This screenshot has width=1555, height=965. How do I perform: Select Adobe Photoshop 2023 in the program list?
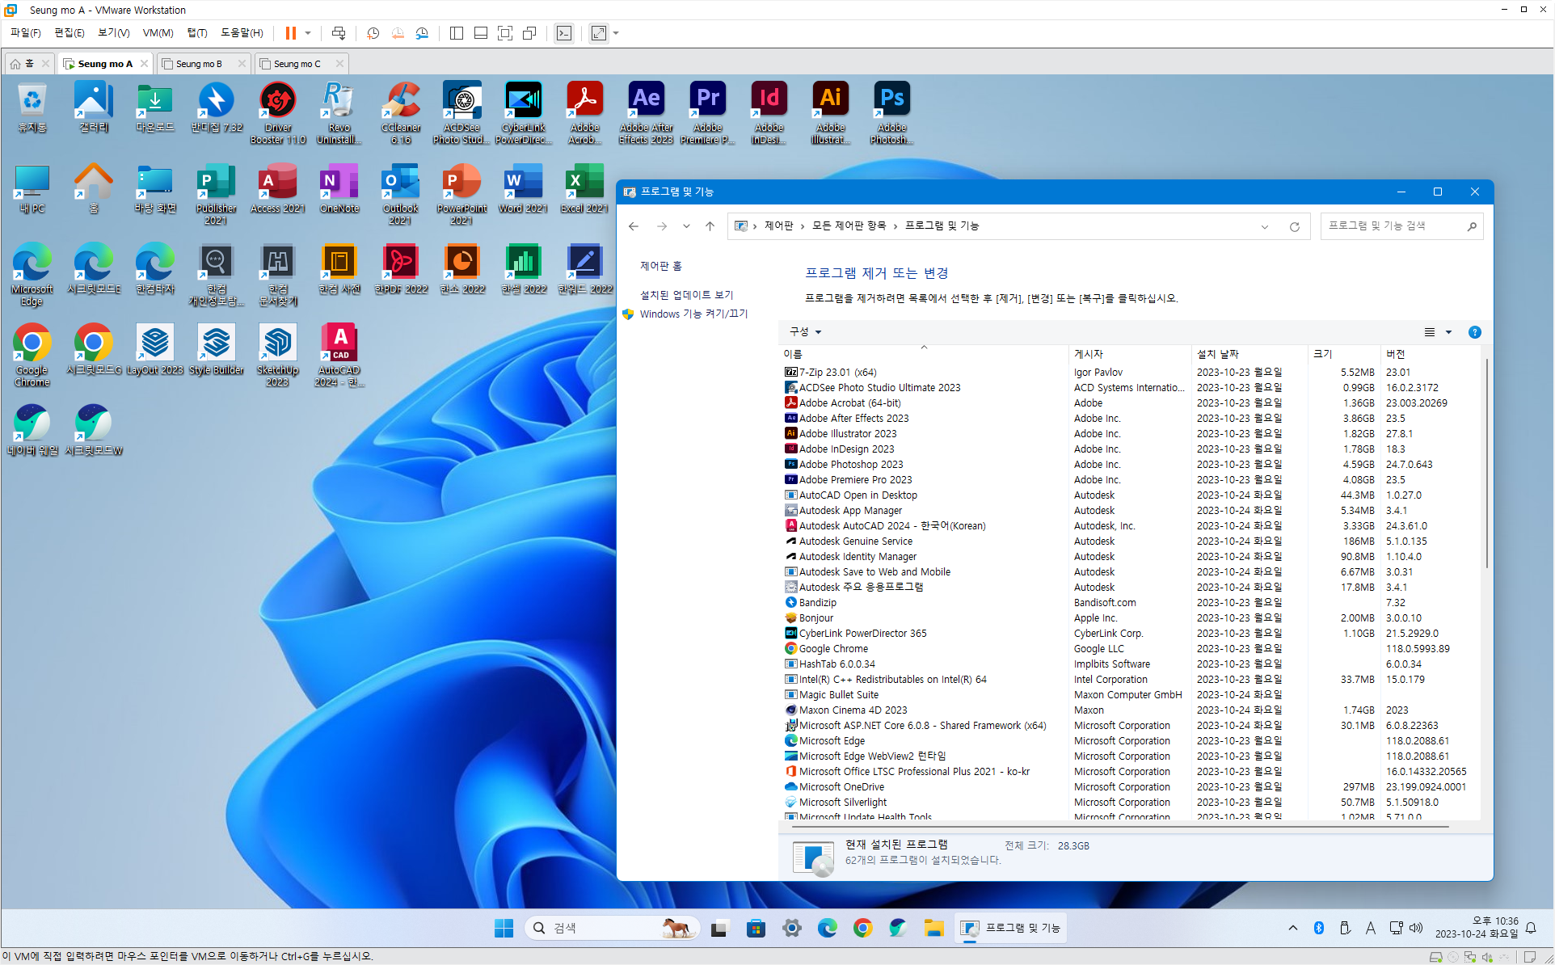point(850,465)
